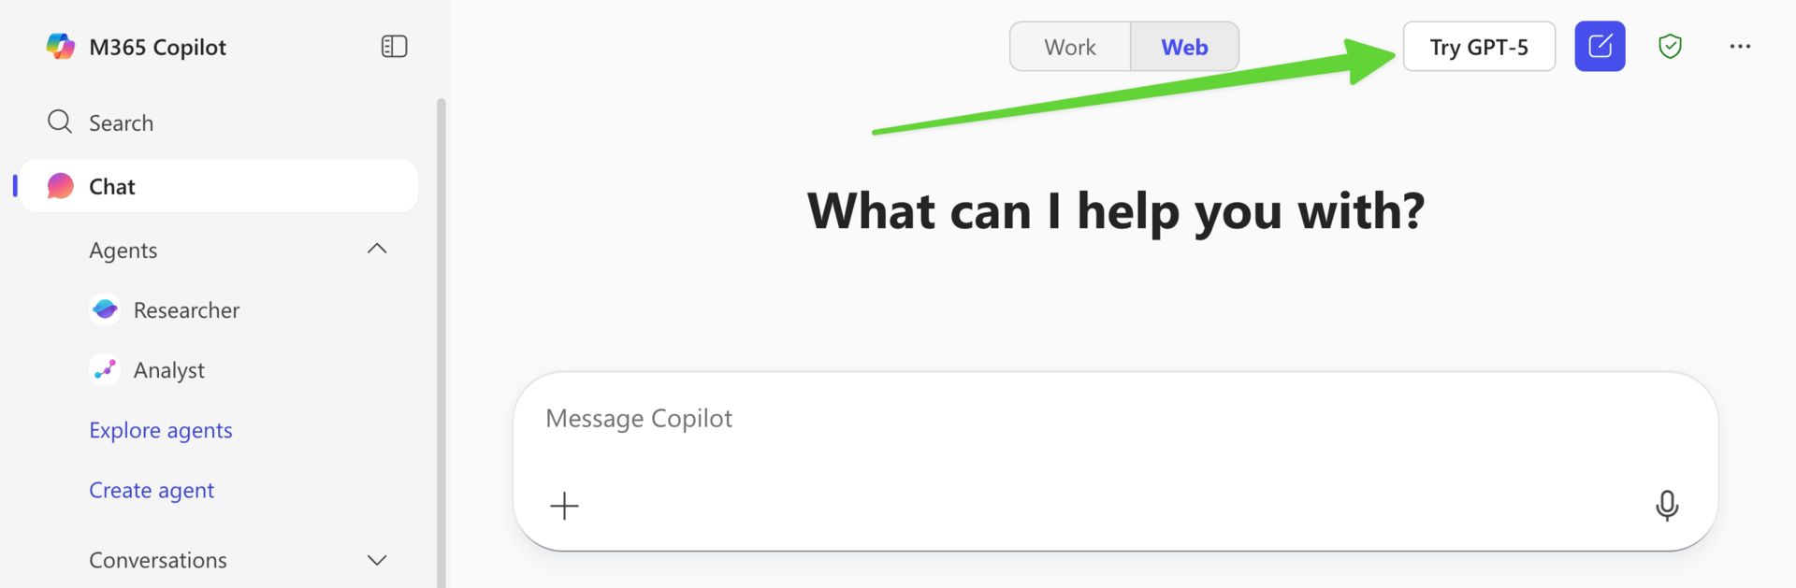
Task: Collapse the sidebar with panel icon
Action: (x=394, y=47)
